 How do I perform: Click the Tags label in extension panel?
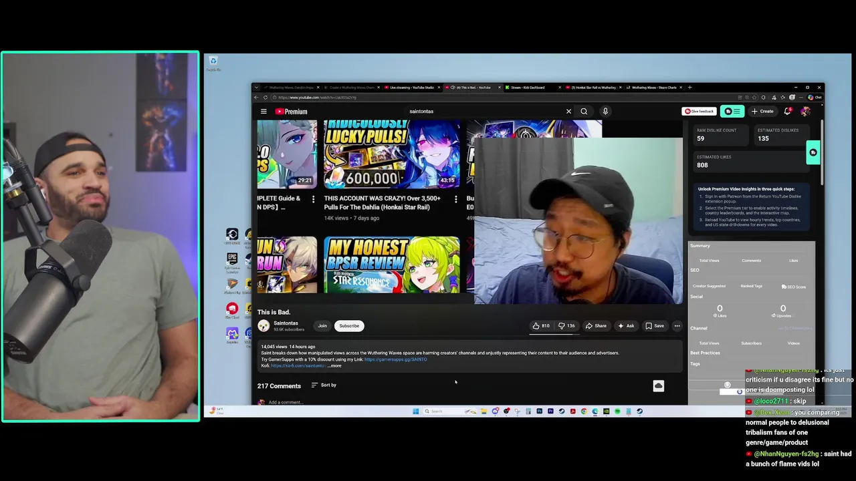695,364
